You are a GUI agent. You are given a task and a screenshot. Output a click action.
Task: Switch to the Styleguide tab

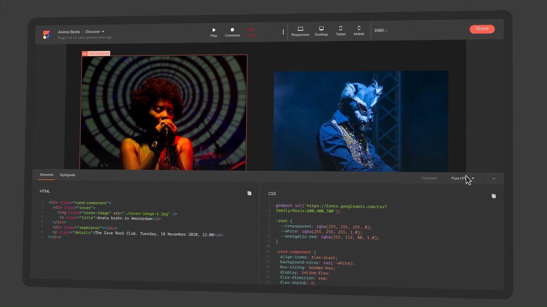coord(67,175)
